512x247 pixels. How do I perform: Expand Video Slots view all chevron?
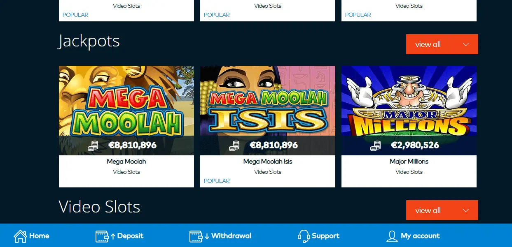click(466, 210)
